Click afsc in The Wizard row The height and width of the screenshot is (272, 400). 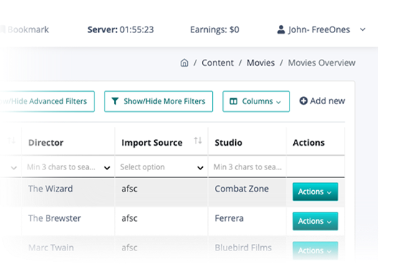[x=129, y=189]
